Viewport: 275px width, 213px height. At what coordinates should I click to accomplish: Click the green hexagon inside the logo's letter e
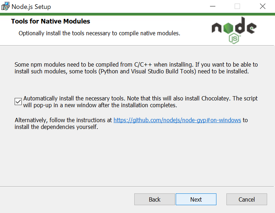pos(252,28)
